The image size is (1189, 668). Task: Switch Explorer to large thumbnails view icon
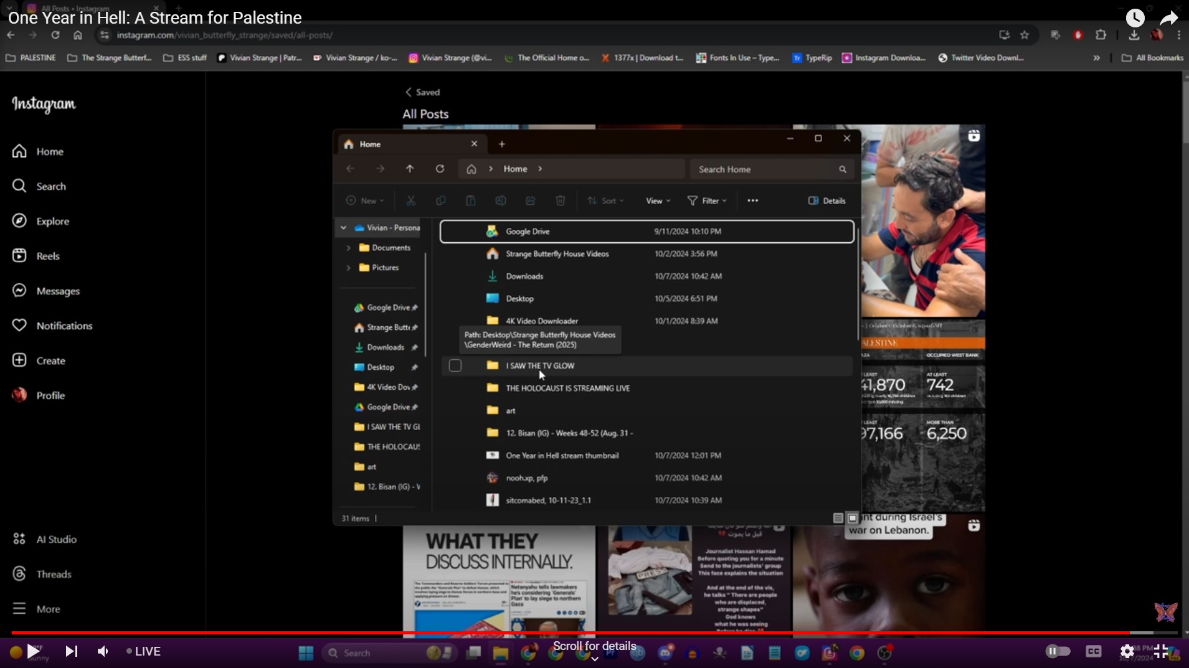coord(853,518)
